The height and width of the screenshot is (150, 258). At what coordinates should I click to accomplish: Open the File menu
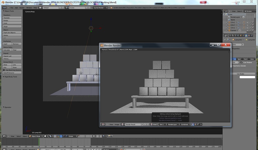tap(12, 8)
